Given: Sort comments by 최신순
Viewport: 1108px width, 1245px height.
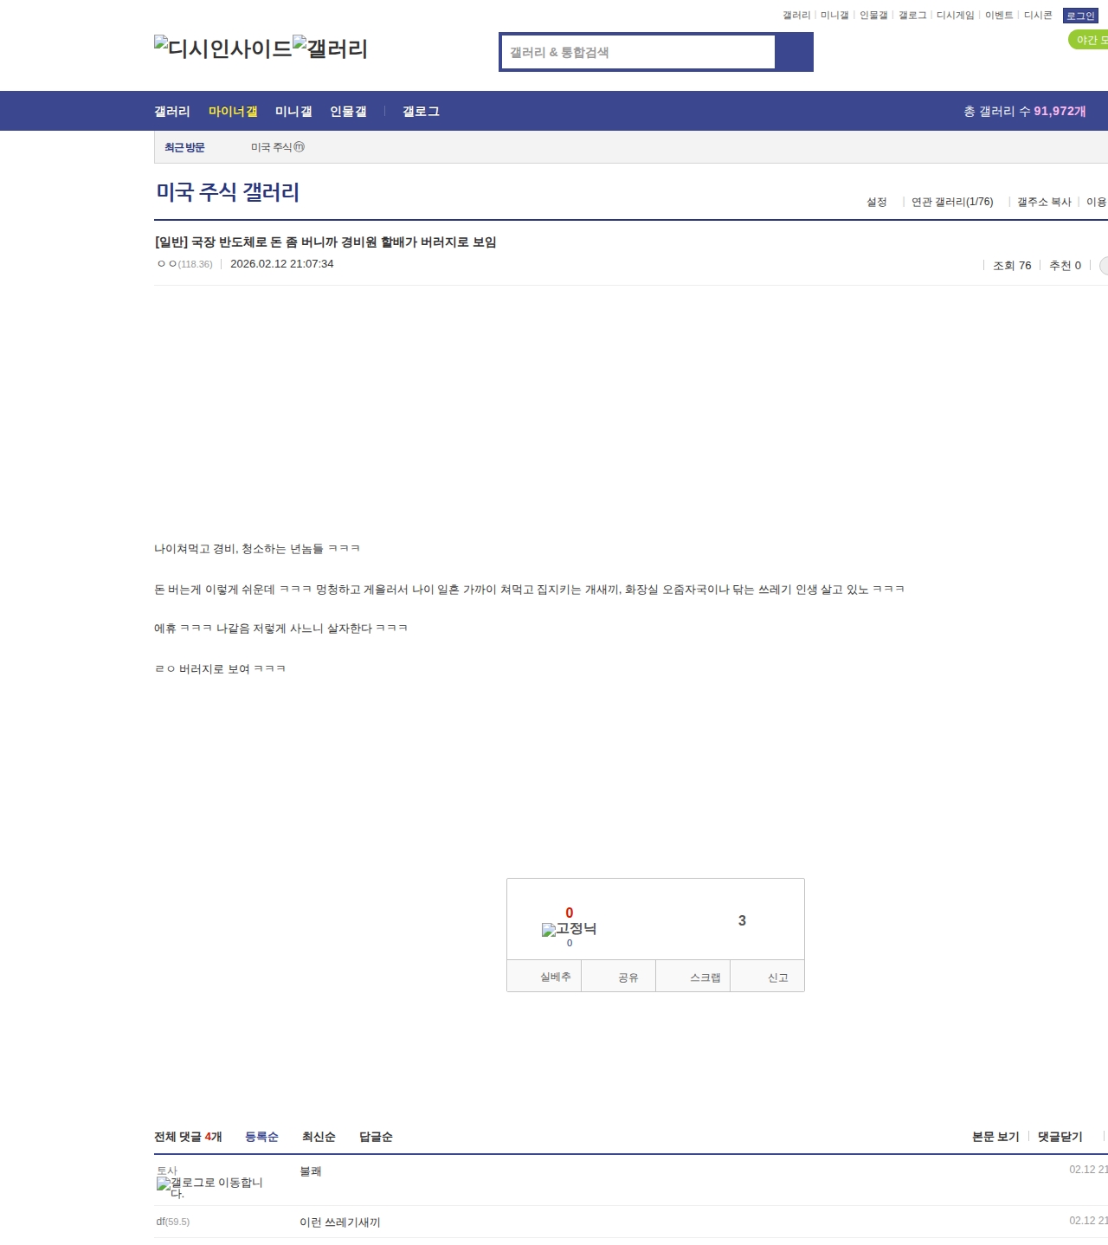Looking at the screenshot, I should coord(319,1137).
